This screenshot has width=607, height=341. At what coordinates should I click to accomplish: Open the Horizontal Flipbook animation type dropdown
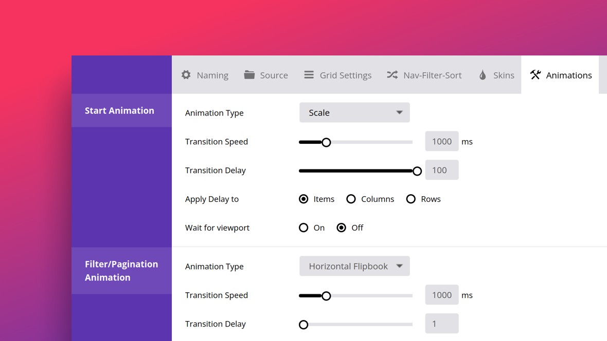(354, 266)
